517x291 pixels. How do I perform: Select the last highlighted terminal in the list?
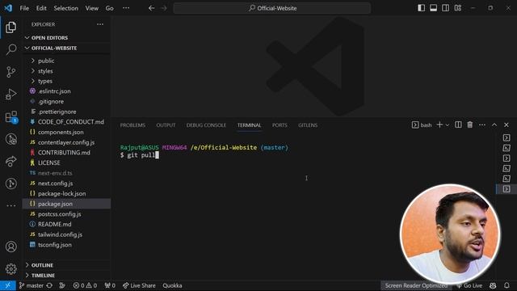(x=506, y=189)
